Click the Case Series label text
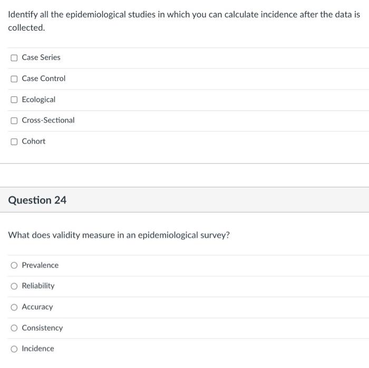The width and height of the screenshot is (369, 368). click(41, 57)
